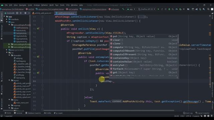
Task: Click Expand/Collapse All icon in Project panel
Action: pyautogui.click(x=21, y=13)
